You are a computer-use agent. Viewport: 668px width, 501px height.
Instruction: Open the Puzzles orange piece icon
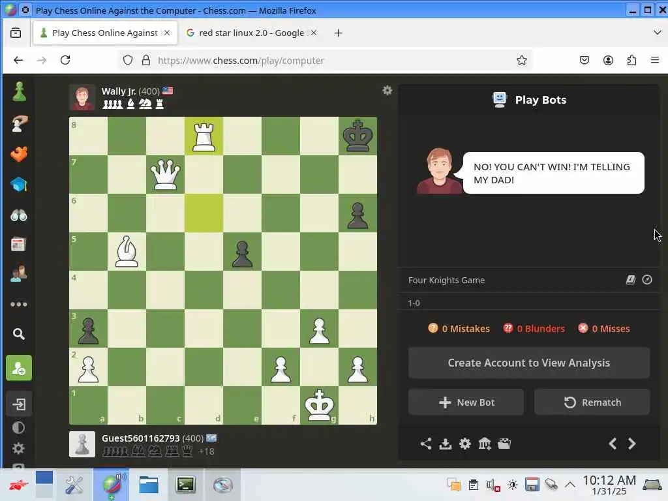pyautogui.click(x=19, y=154)
